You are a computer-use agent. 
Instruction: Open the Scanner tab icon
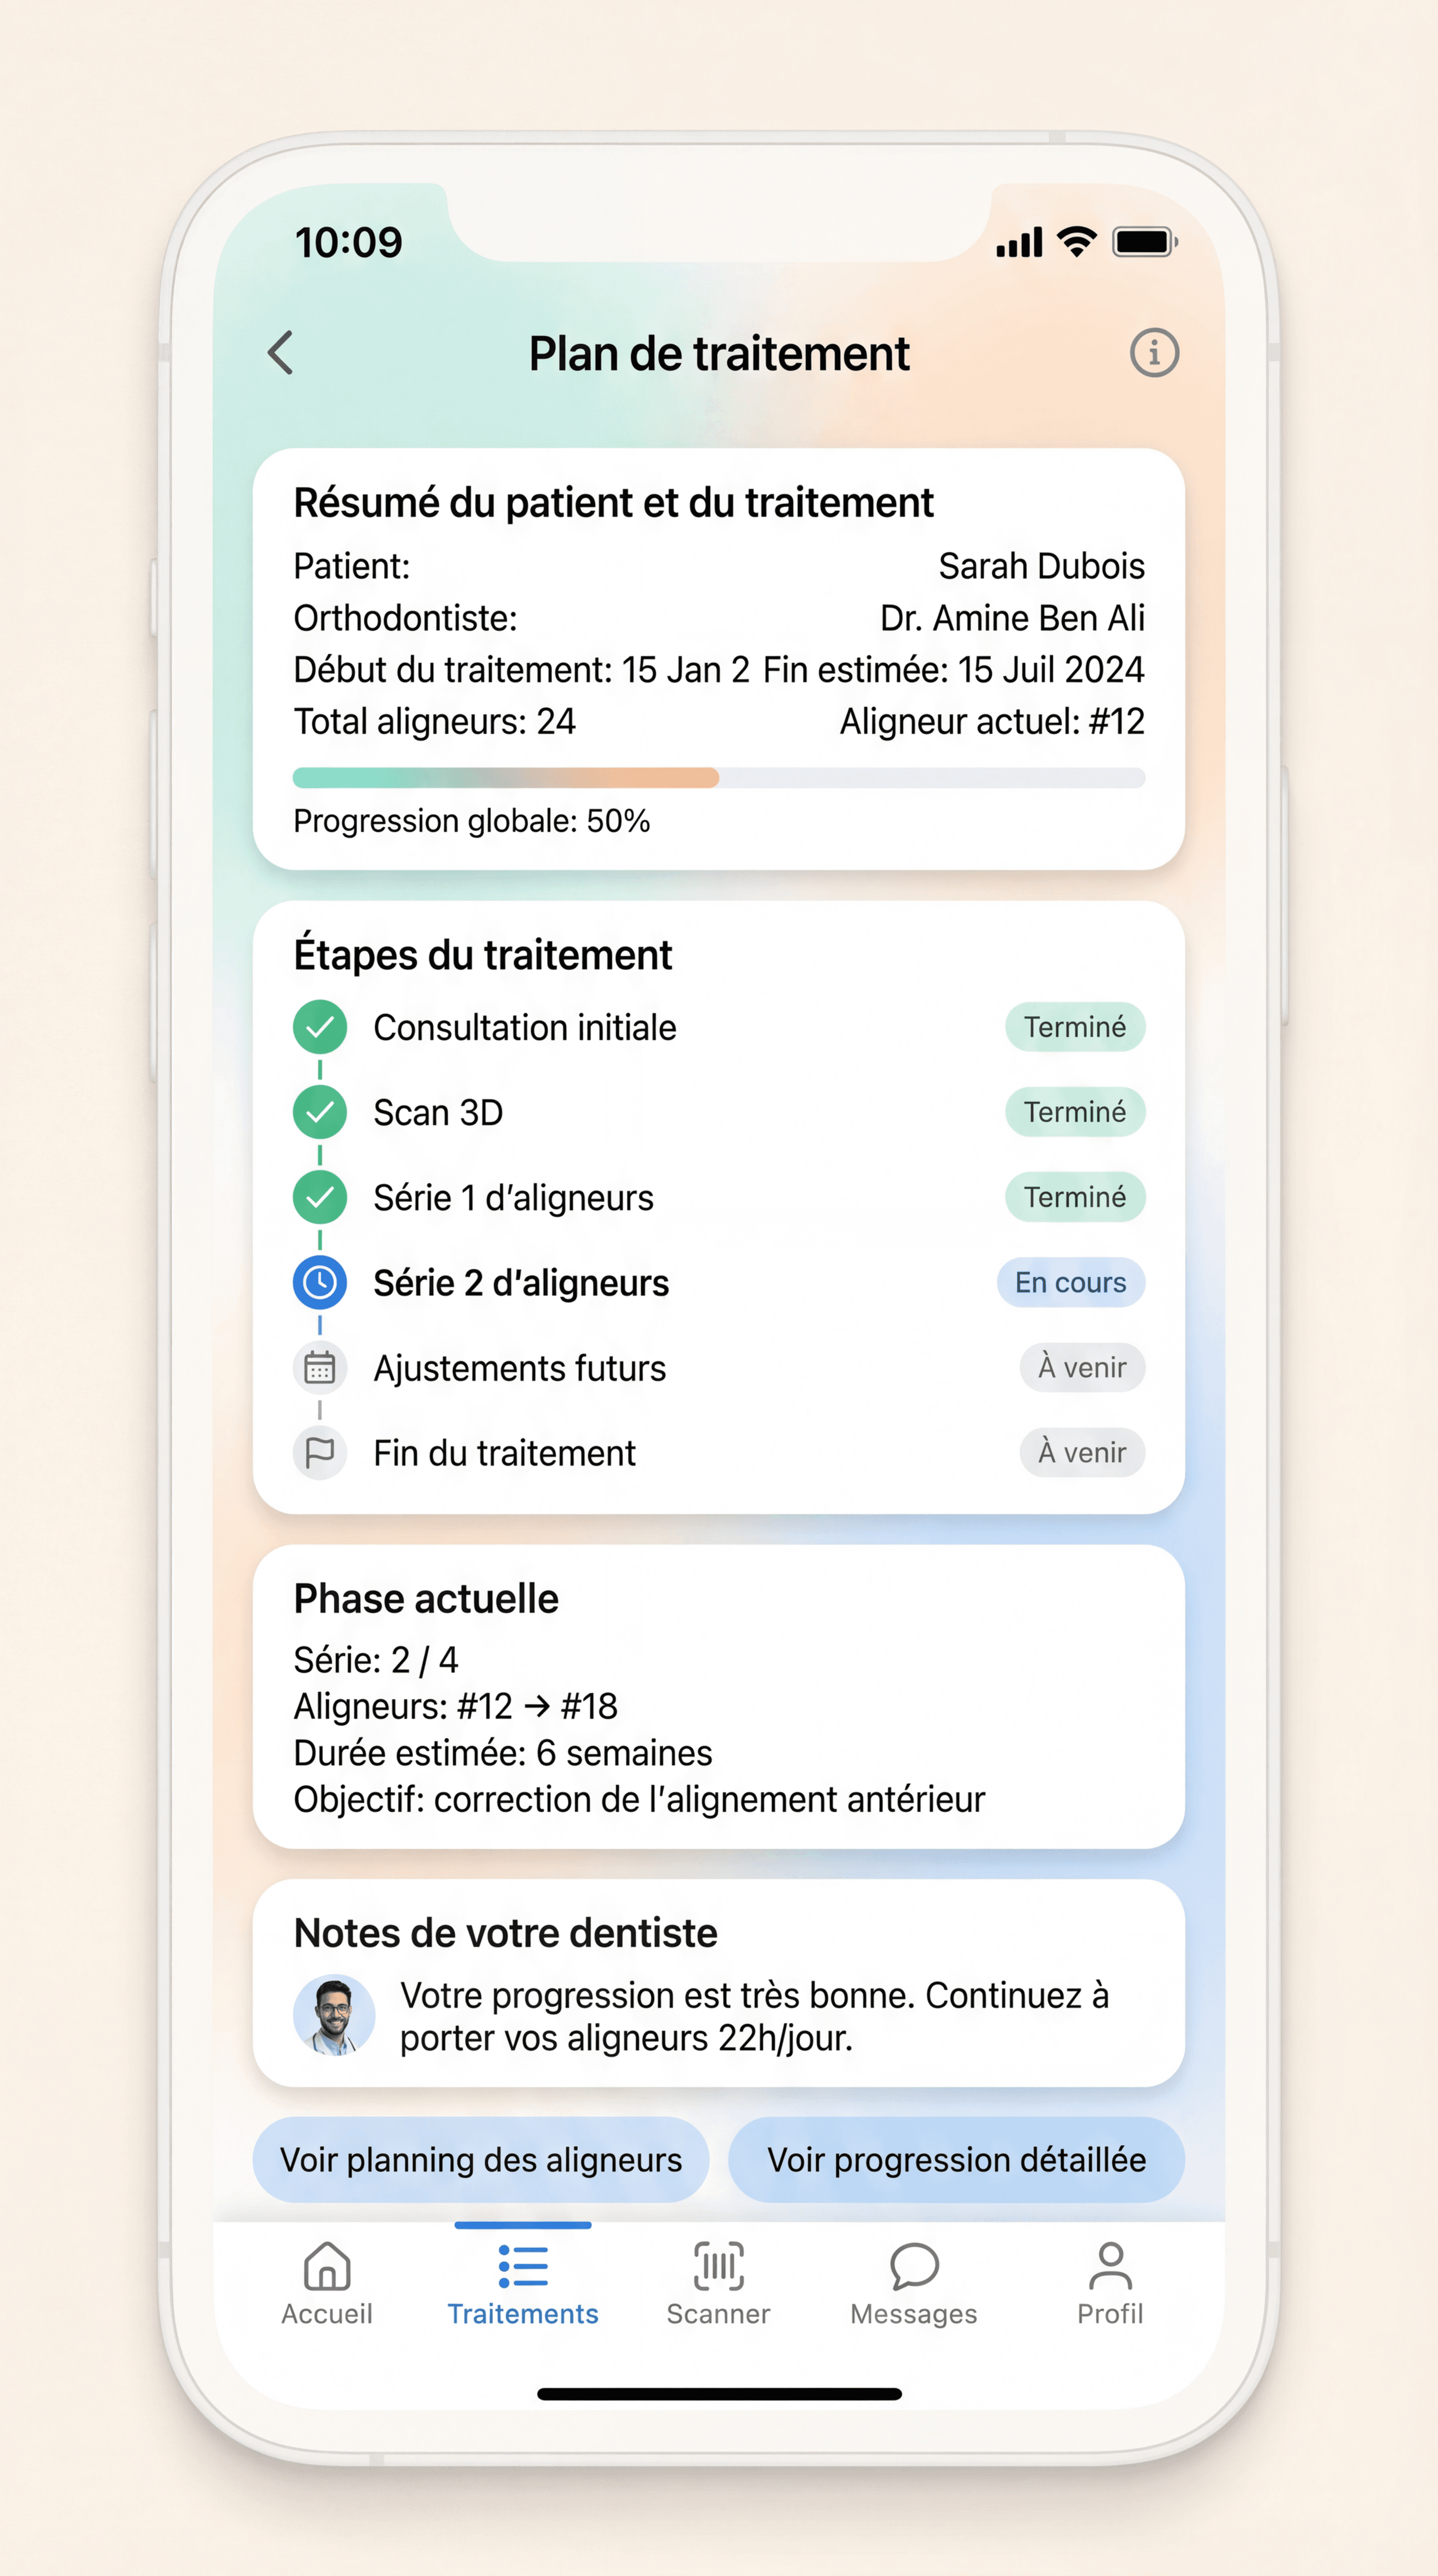click(718, 2266)
